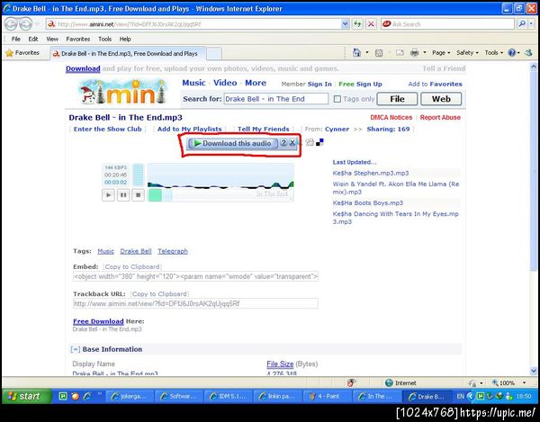Close the Download this audio bar with X
Viewport: 540px width, 422px height.
[292, 143]
